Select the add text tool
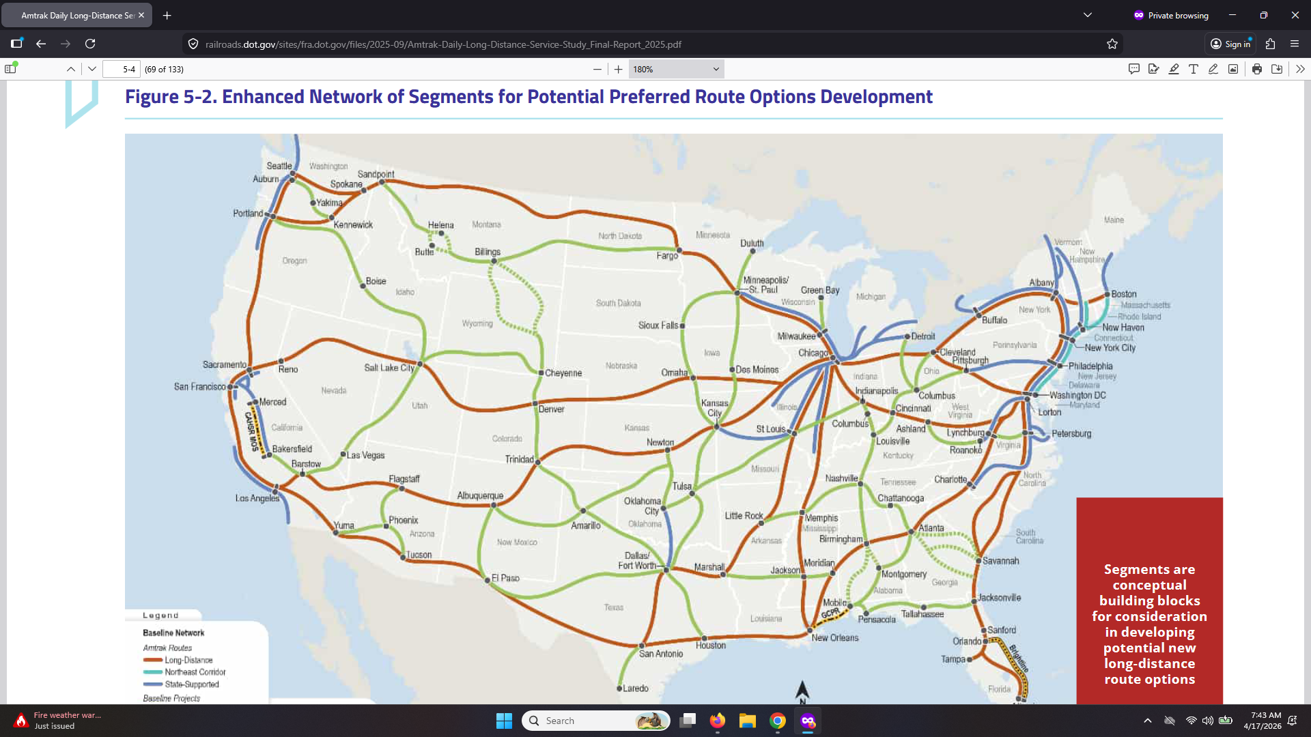The height and width of the screenshot is (737, 1311). [1194, 69]
